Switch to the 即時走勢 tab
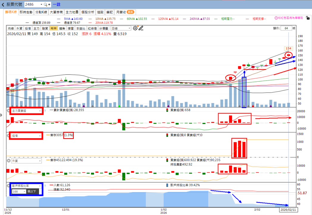The image size is (312, 215). 26,12
